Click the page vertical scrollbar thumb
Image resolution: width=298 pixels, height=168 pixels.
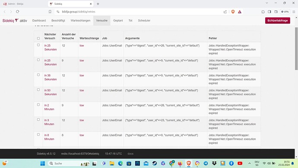[296, 48]
